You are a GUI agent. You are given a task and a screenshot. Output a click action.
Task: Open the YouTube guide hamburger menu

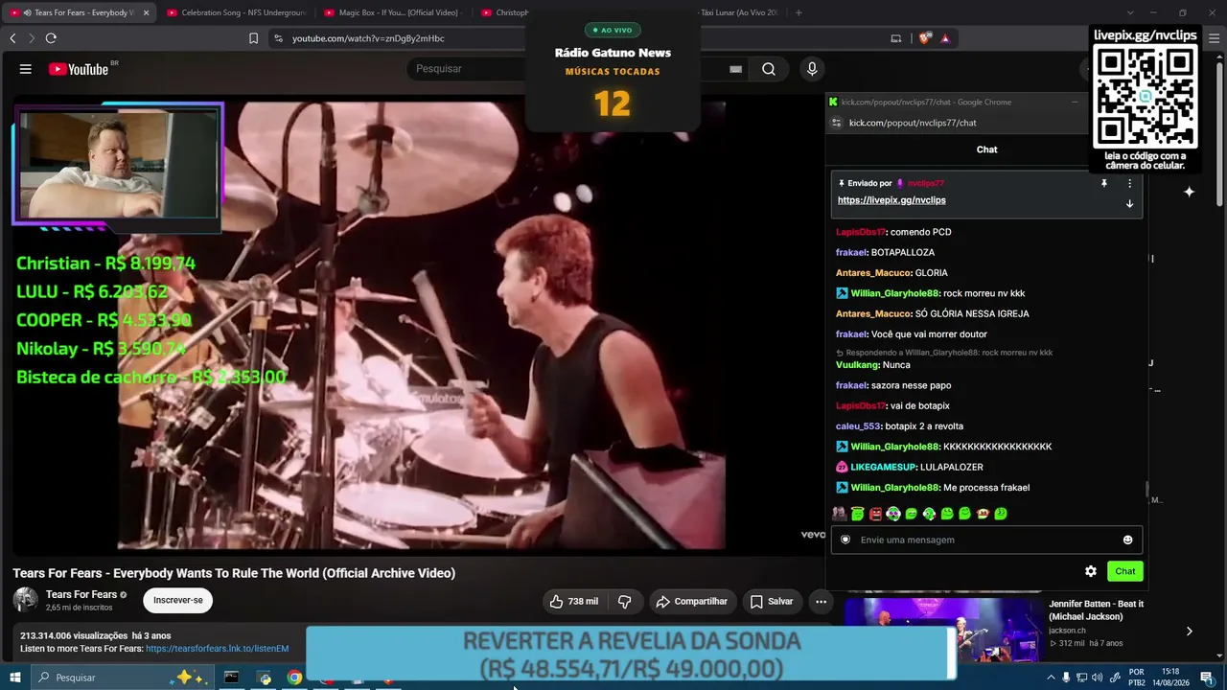[26, 69]
